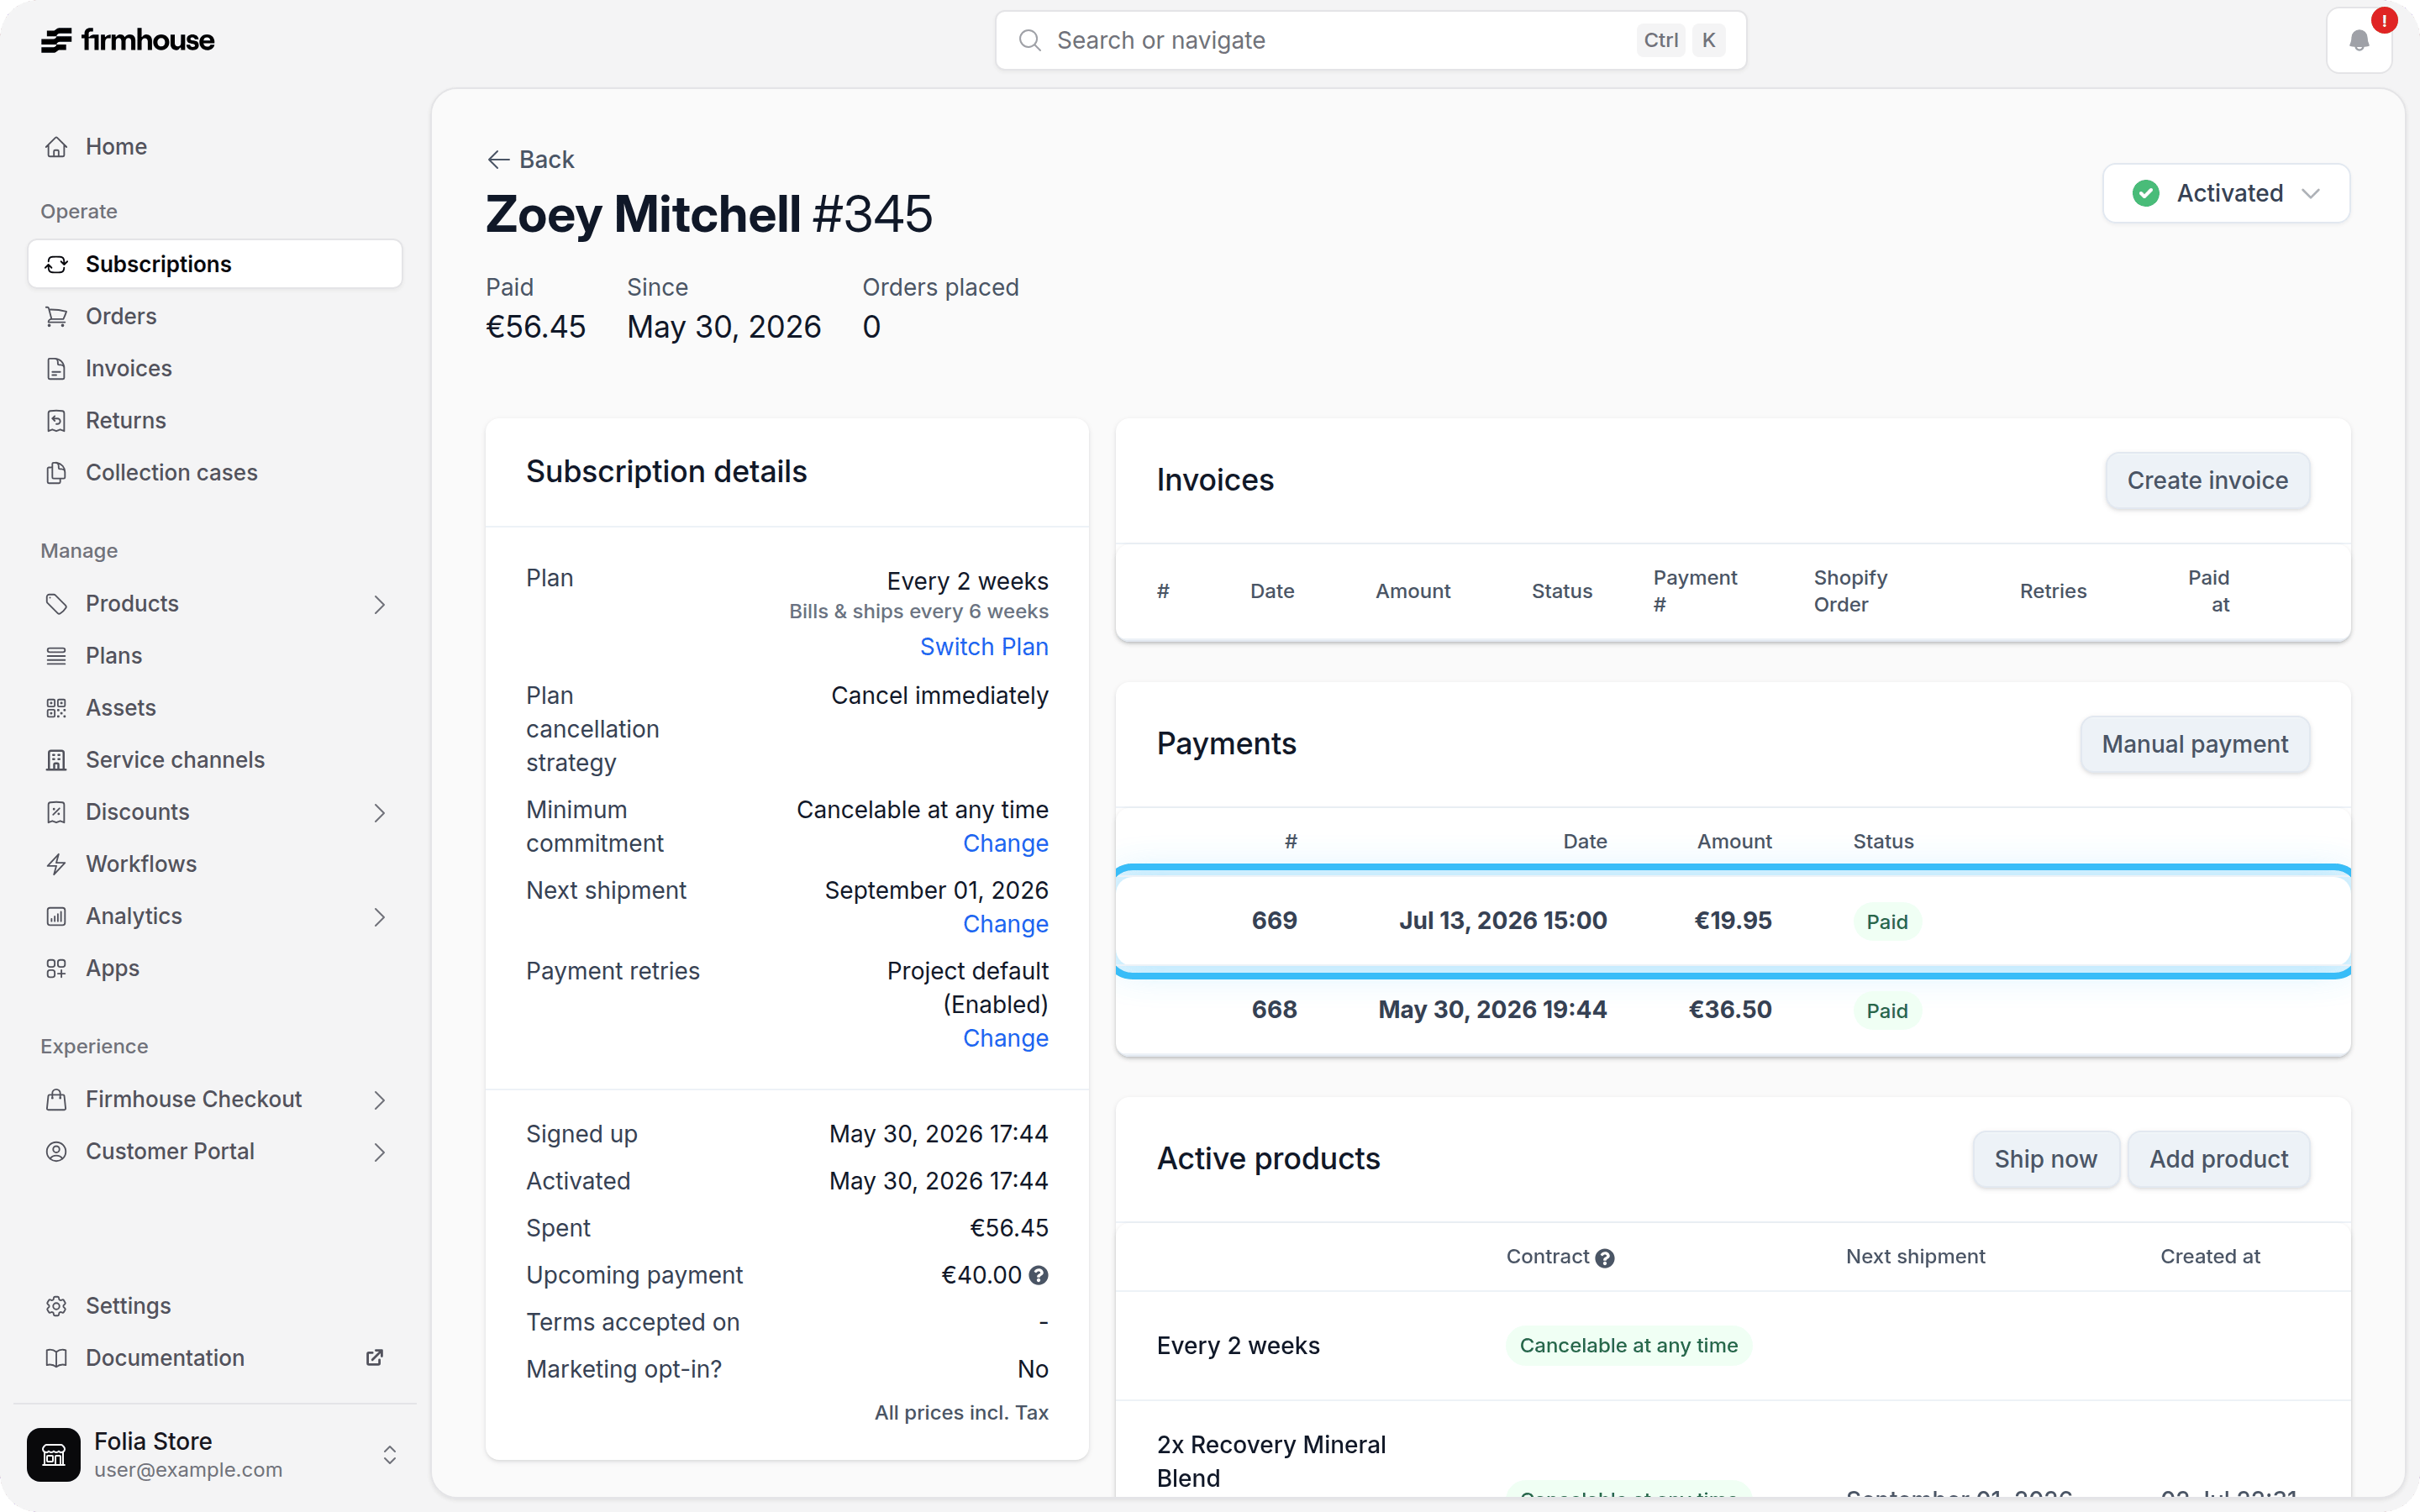
Task: Click the Manual payment button
Action: point(2195,744)
